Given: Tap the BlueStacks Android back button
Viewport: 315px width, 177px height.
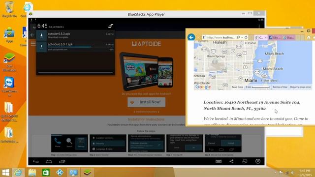Looking at the screenshot, I should 36,161.
